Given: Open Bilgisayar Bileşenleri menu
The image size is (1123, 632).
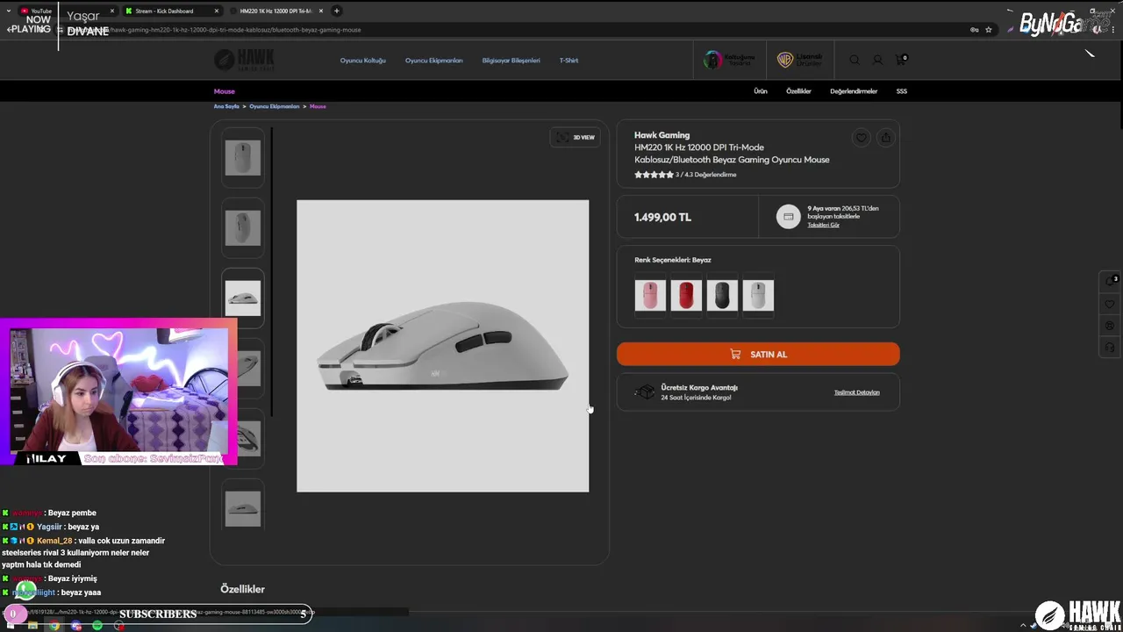Looking at the screenshot, I should pyautogui.click(x=511, y=61).
